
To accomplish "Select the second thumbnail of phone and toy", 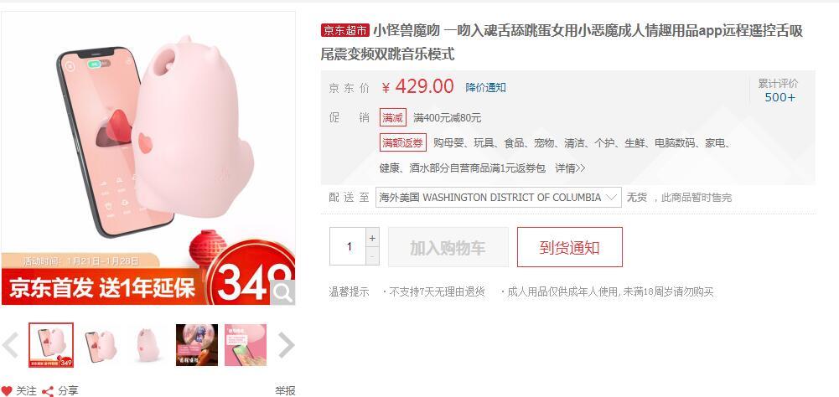I will pos(100,345).
